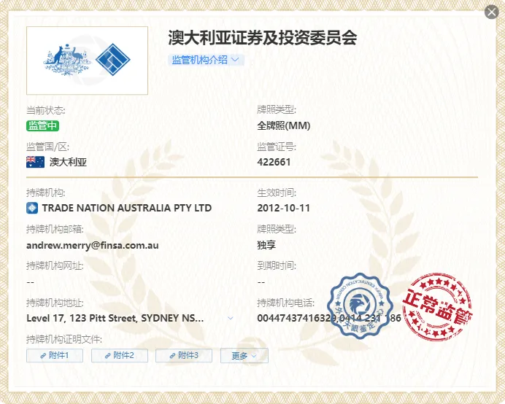
Task: Click the red 正常监管 stamp
Action: [437, 306]
